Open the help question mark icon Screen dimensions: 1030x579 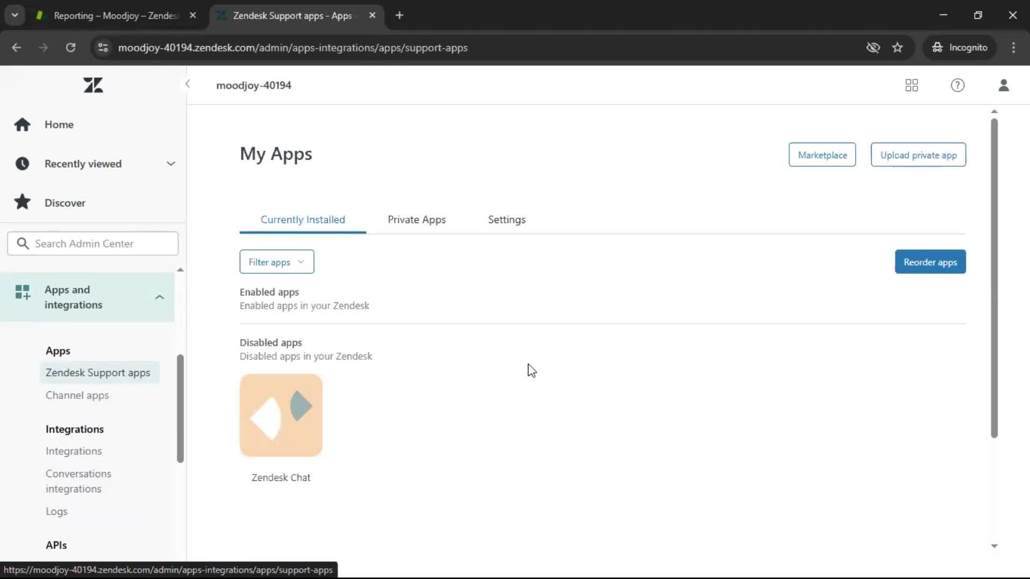[958, 85]
